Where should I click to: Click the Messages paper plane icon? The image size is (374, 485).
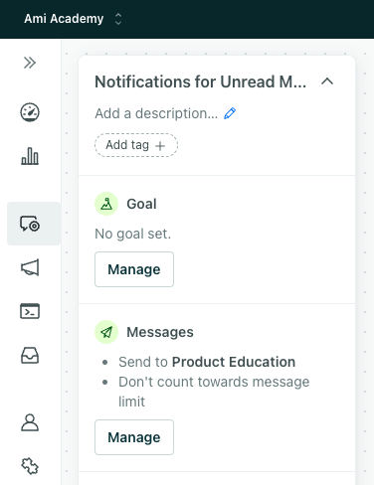[106, 332]
